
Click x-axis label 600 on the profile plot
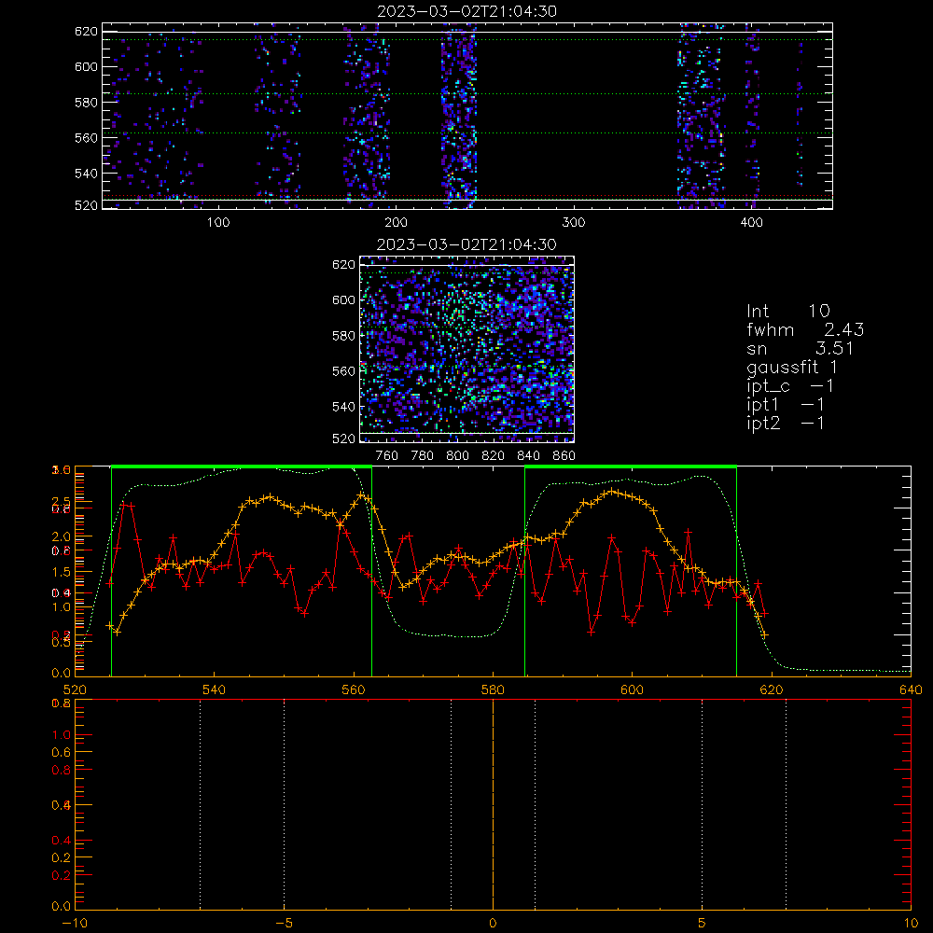point(632,690)
